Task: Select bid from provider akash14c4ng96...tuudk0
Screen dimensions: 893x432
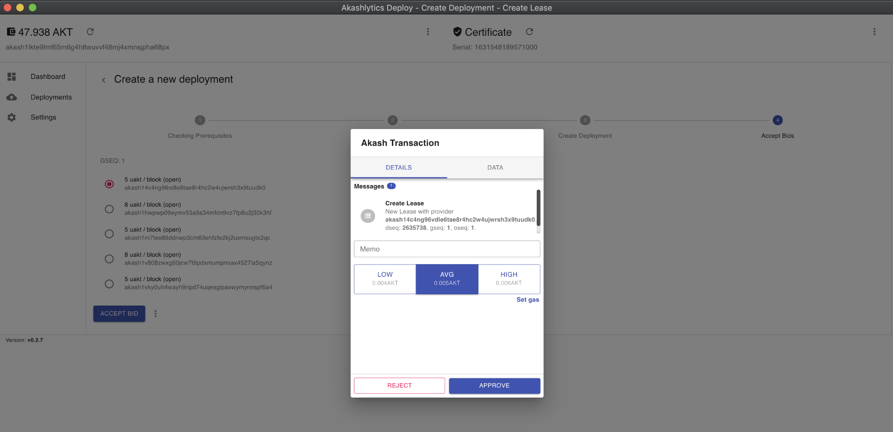Action: (109, 184)
